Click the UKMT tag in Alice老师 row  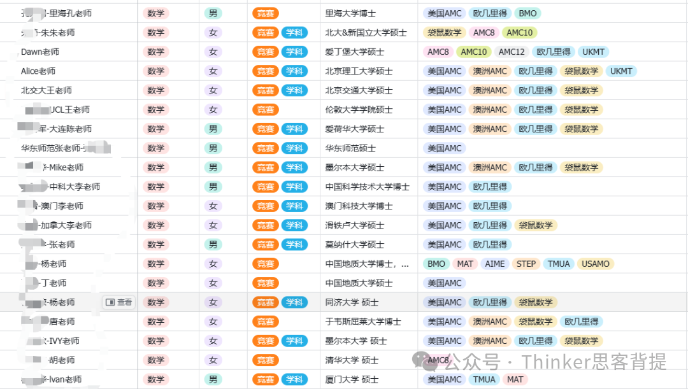[620, 71]
